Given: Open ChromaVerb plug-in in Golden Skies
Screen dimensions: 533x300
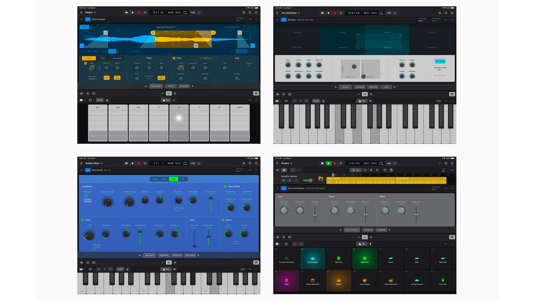Looking at the screenshot, I should click(190, 255).
